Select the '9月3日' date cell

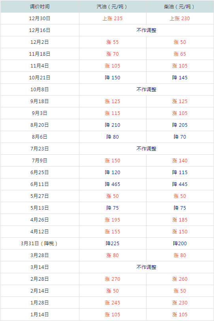click(x=40, y=113)
